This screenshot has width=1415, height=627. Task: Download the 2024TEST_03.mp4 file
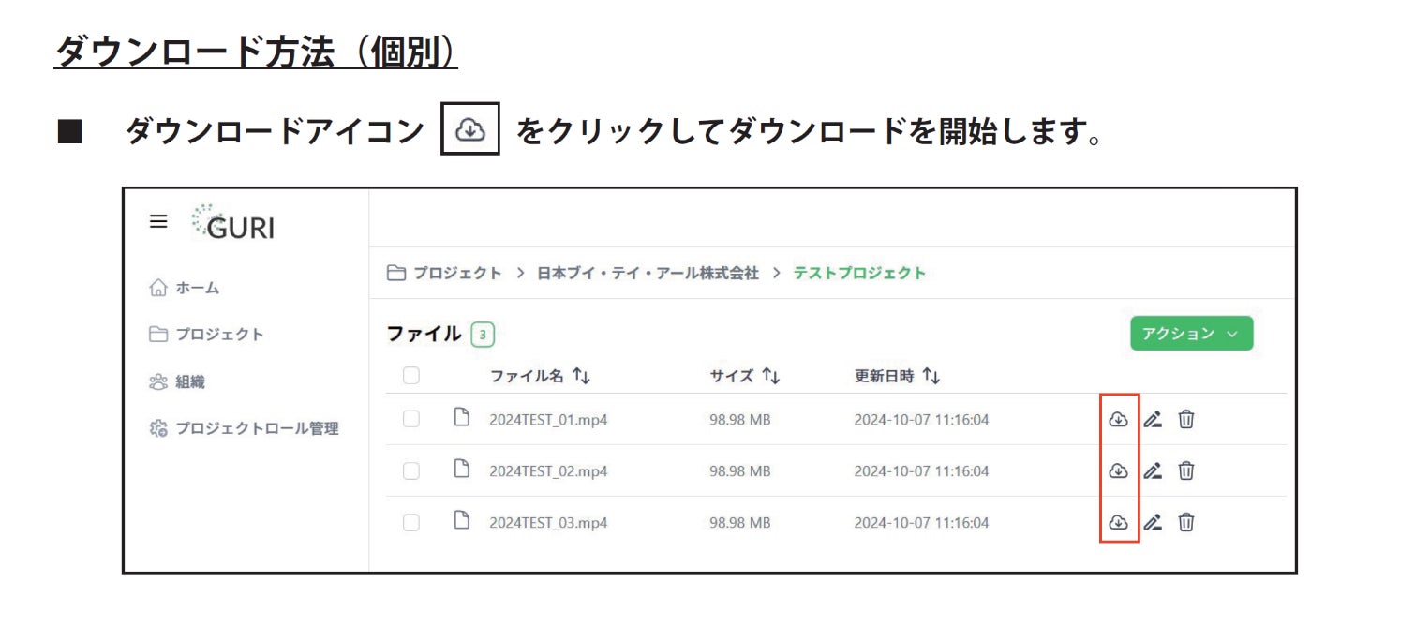tap(1118, 522)
